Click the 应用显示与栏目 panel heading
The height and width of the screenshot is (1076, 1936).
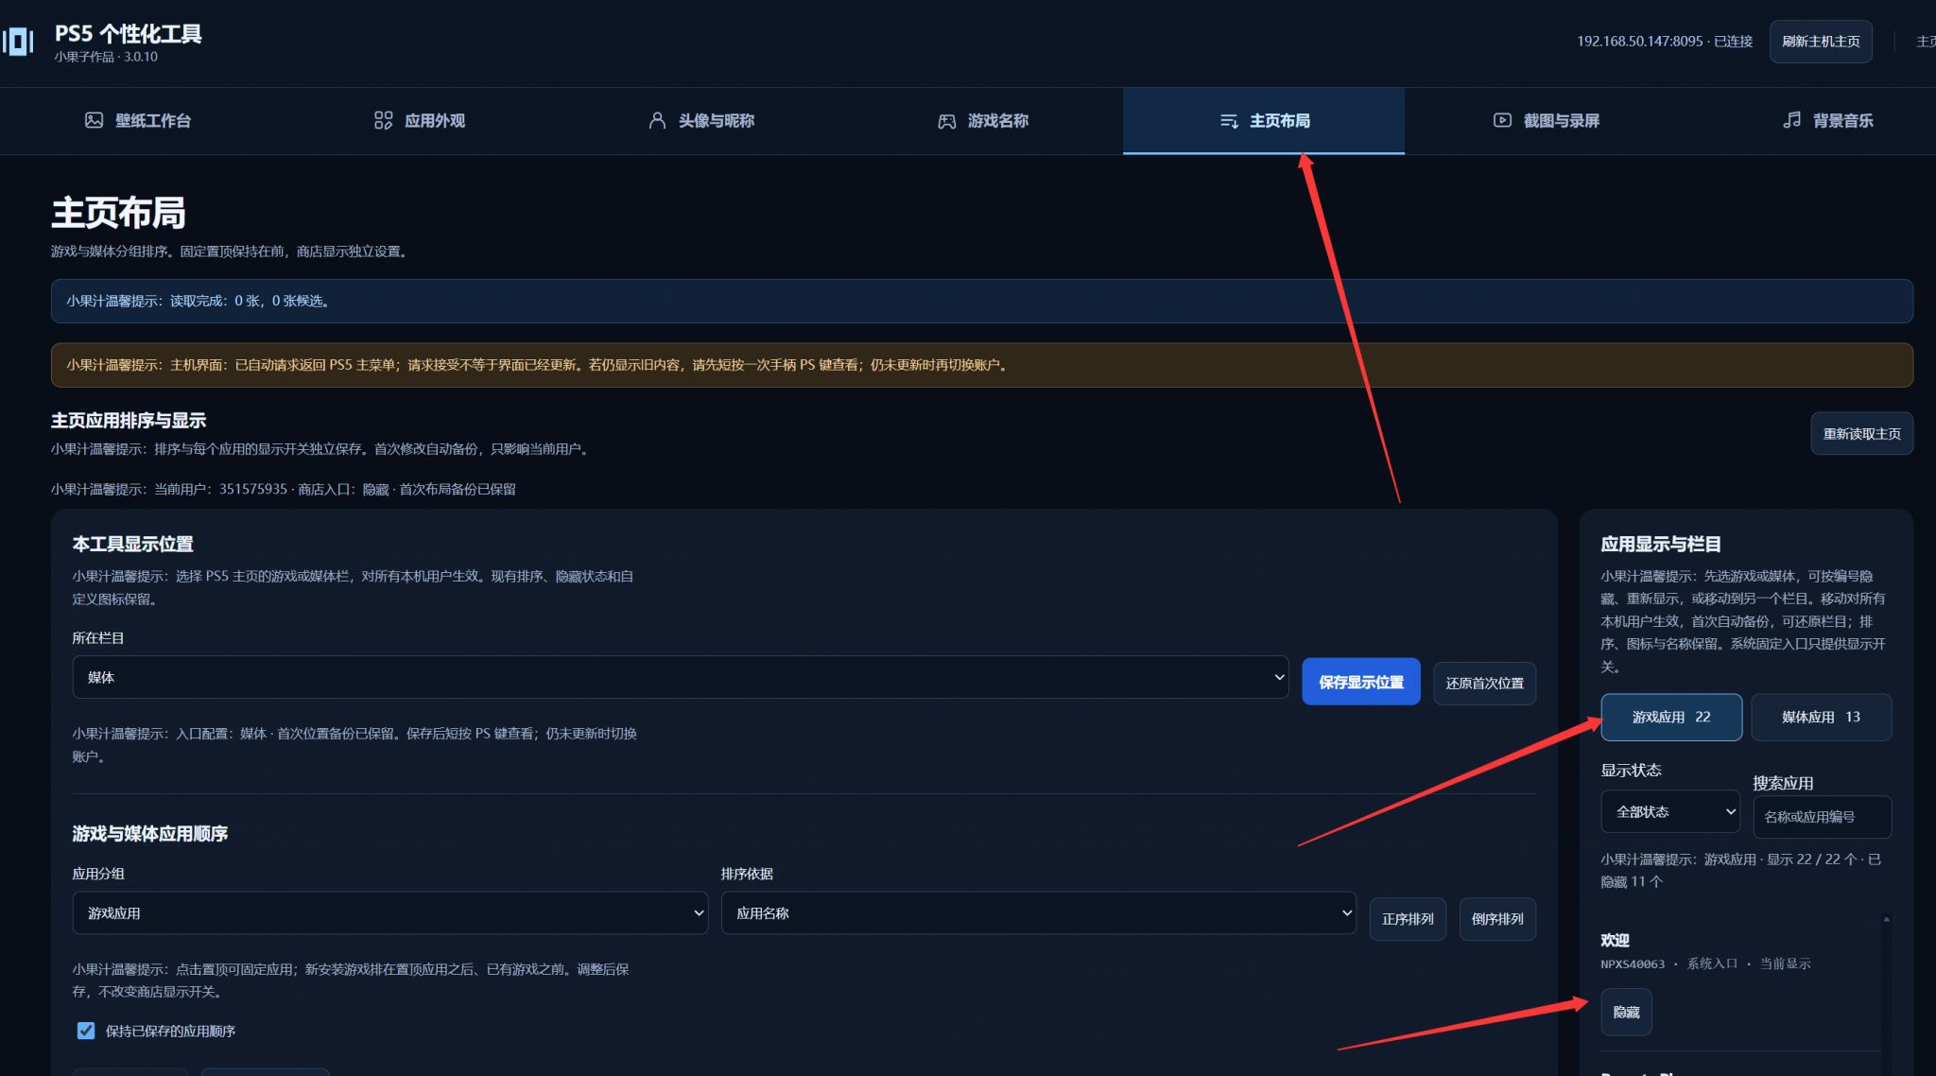click(x=1660, y=544)
